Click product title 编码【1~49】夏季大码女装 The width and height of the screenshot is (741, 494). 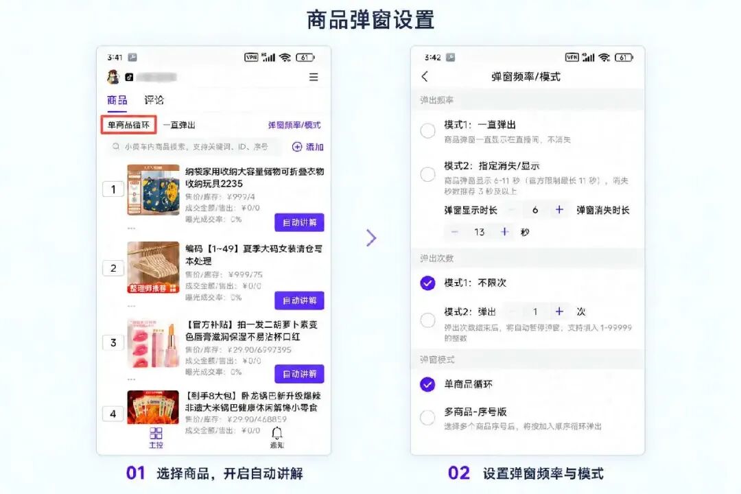(x=254, y=255)
